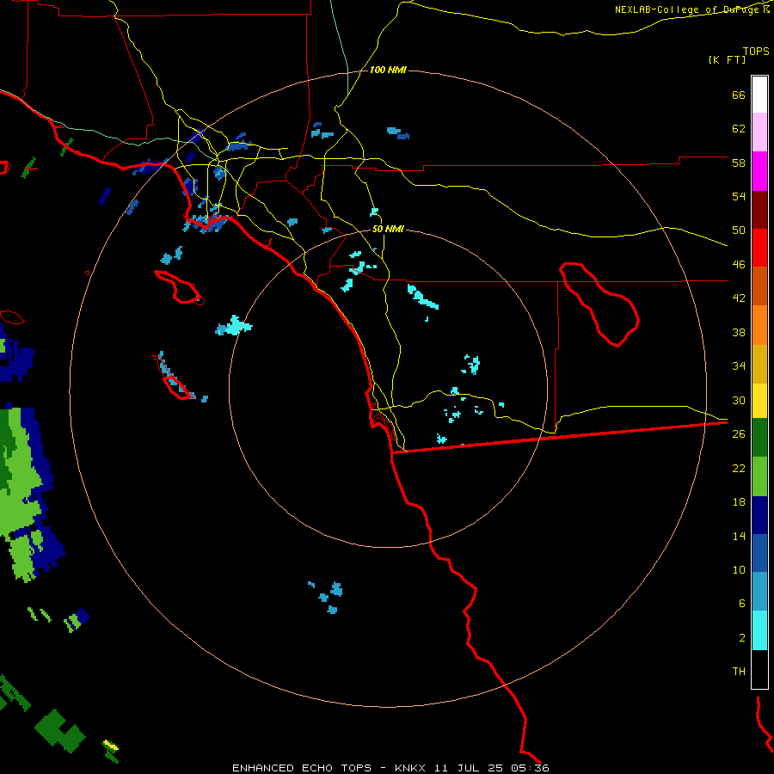Click the '34' scale value
This screenshot has height=774, width=774.
[739, 366]
